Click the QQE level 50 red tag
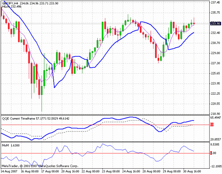Viewport: 222px width, 174px height. 212,125
